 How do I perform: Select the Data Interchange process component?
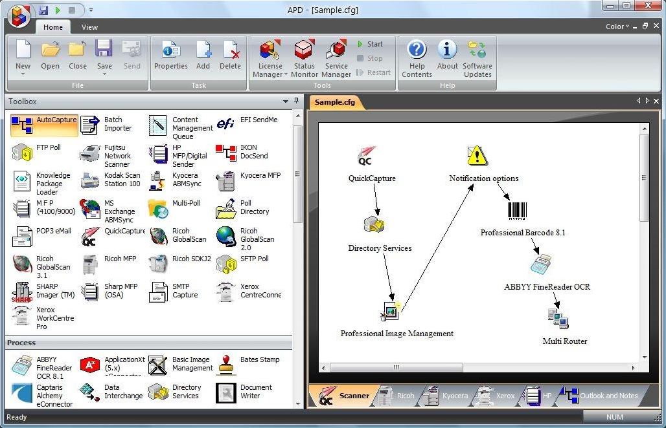[x=111, y=392]
